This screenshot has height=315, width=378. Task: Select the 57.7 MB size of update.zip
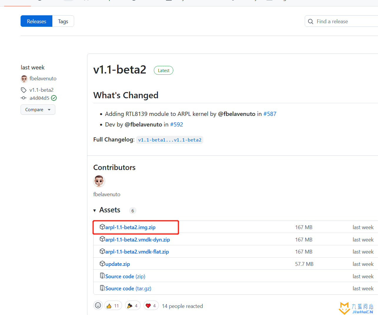(x=304, y=264)
